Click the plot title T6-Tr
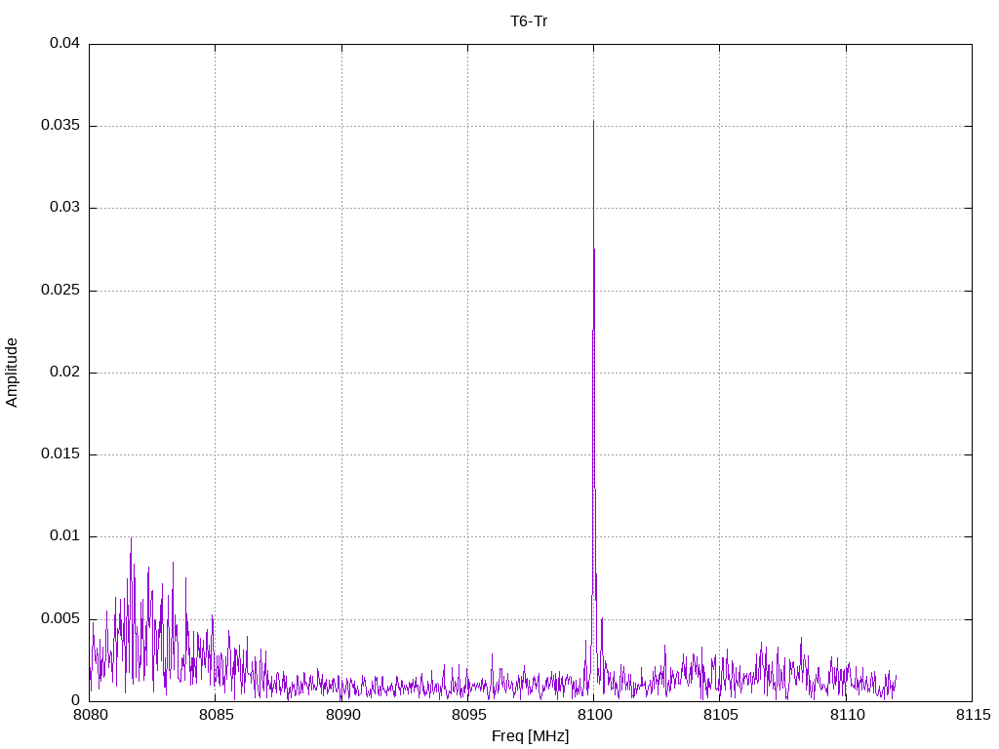Viewport: 999px width, 749px height. pyautogui.click(x=529, y=21)
